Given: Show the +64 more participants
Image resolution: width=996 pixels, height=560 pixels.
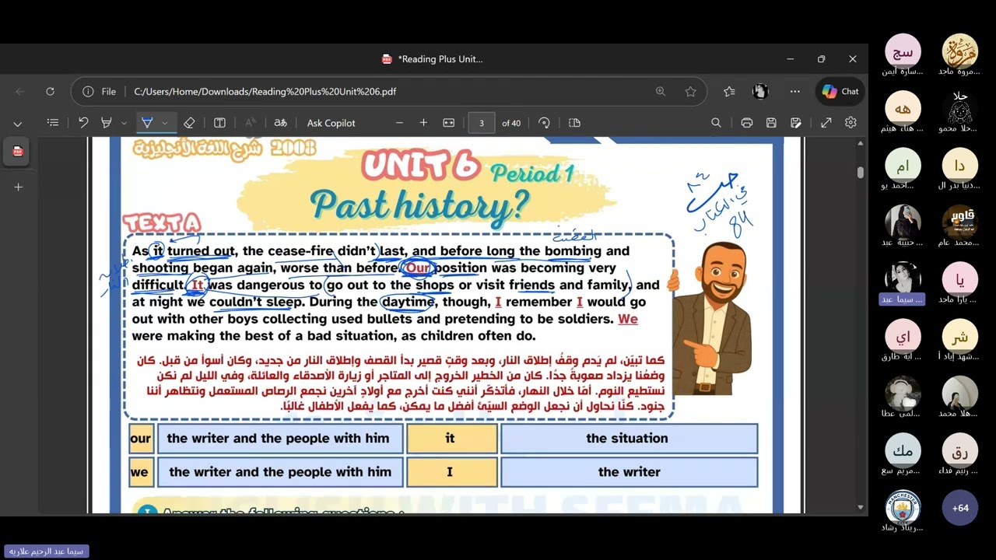Looking at the screenshot, I should 960,508.
